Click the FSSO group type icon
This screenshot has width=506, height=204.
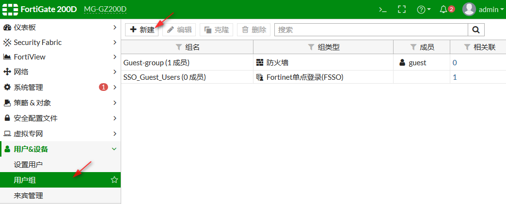pos(260,77)
